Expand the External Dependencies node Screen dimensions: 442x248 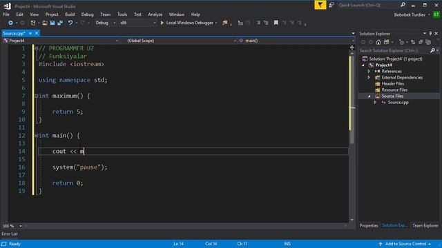(369, 78)
